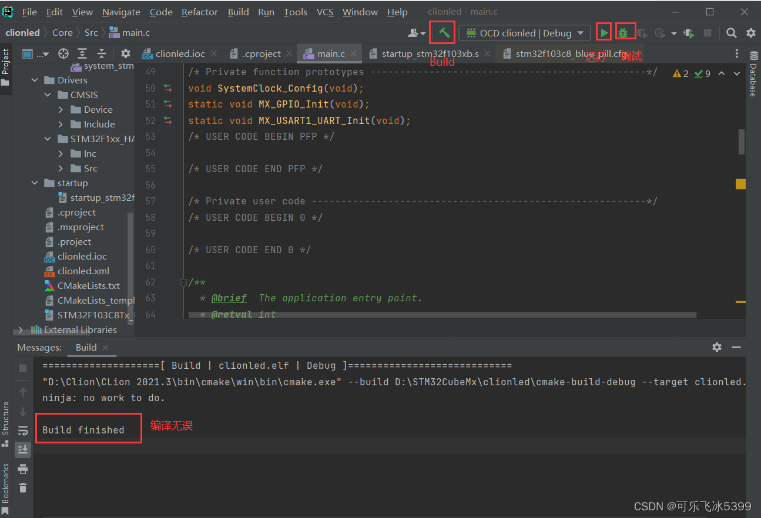Open Search Everywhere magnifier icon
The width and height of the screenshot is (761, 518).
731,33
